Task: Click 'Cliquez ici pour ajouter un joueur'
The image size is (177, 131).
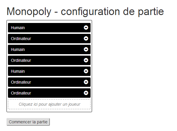Action: coord(49,104)
